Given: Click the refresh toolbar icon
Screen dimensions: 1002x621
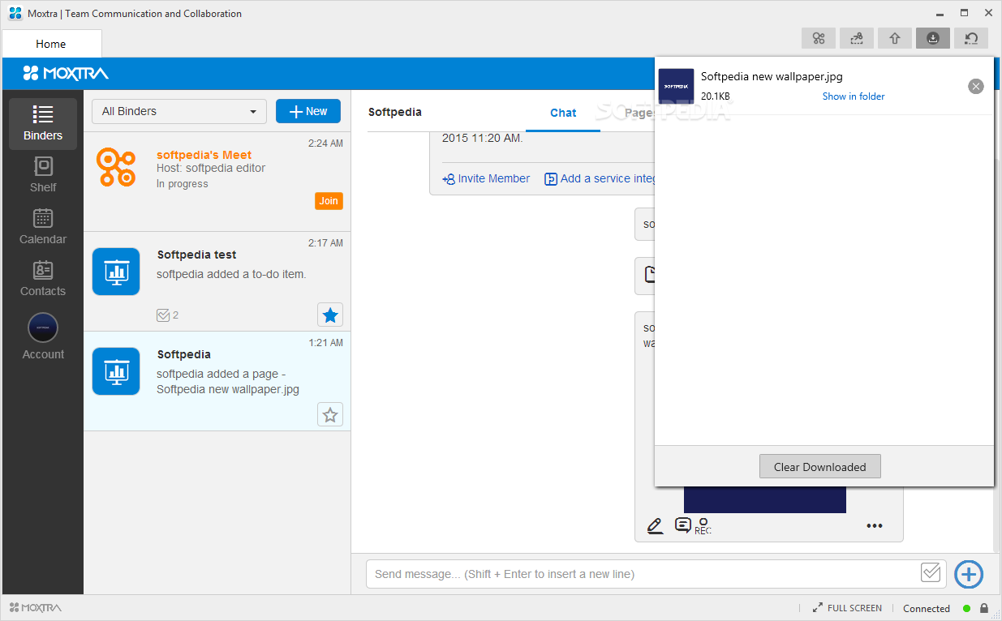Looking at the screenshot, I should pyautogui.click(x=971, y=38).
